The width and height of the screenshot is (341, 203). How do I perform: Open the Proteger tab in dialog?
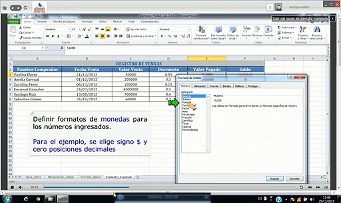pos(253,86)
